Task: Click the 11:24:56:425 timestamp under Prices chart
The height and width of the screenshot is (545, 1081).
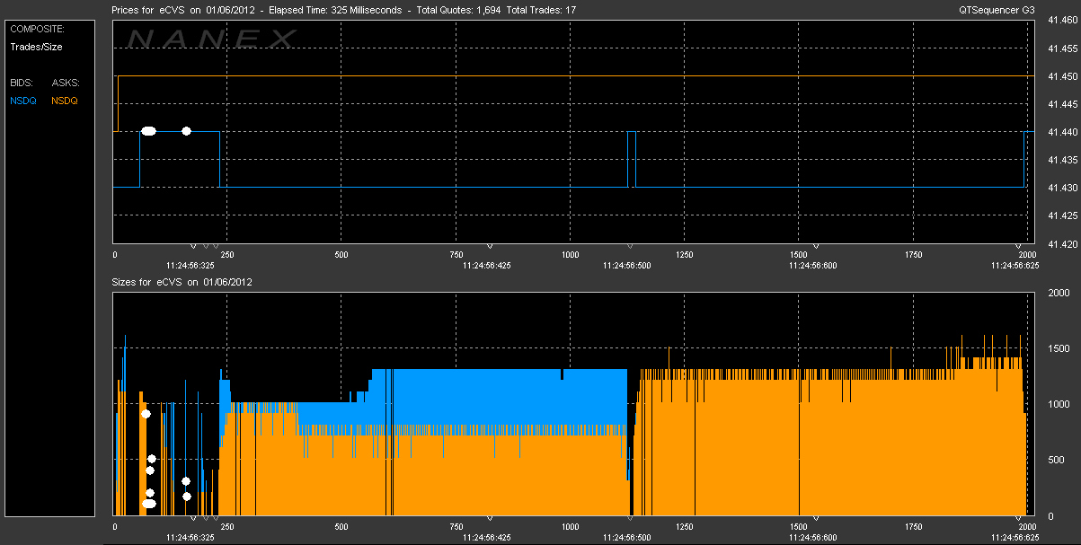Action: pyautogui.click(x=487, y=266)
